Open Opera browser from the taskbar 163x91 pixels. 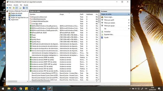tap(15, 89)
